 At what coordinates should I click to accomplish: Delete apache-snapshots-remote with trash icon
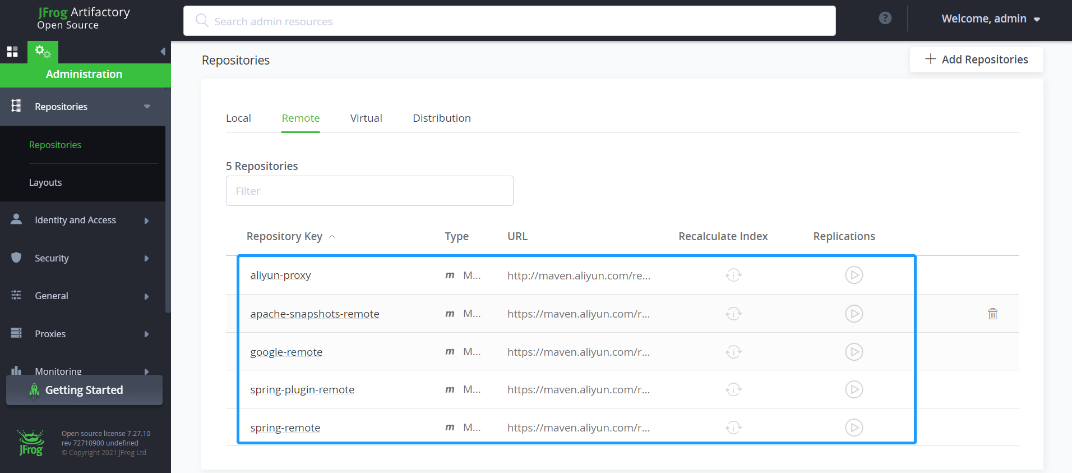[x=992, y=314]
